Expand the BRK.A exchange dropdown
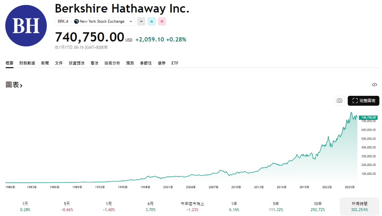The image size is (382, 216). pyautogui.click(x=131, y=21)
